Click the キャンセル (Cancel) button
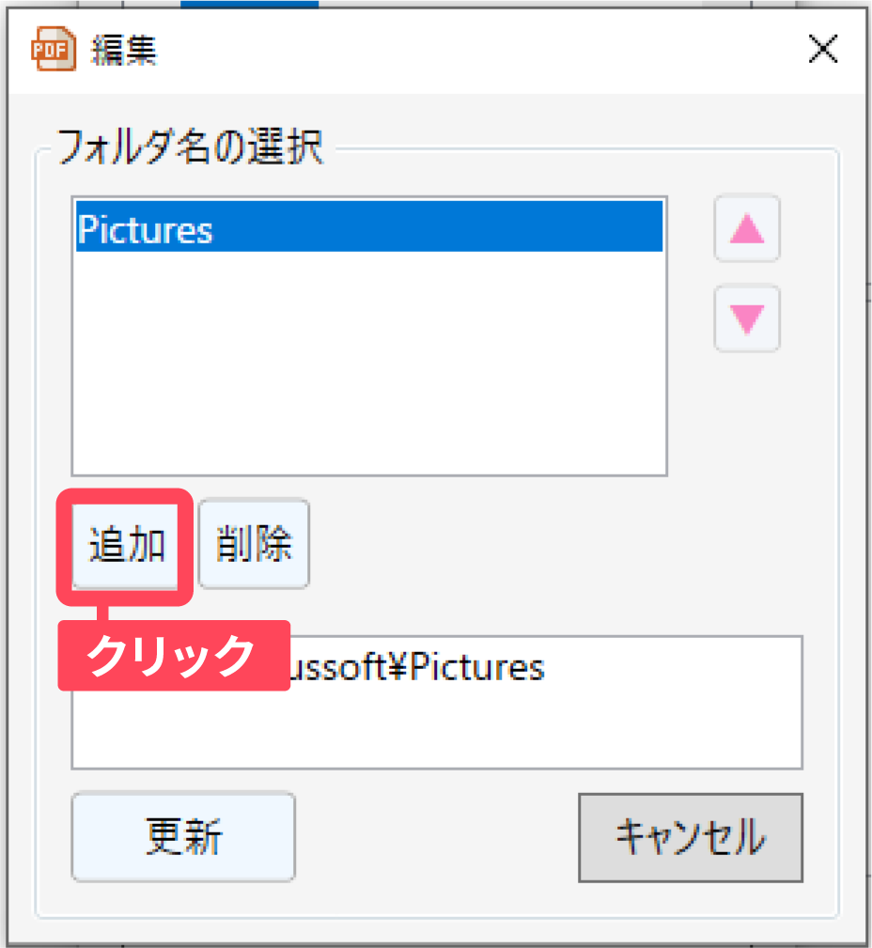 click(691, 837)
